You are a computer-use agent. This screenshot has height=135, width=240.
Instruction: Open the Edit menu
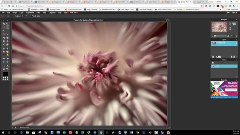click(x=8, y=13)
